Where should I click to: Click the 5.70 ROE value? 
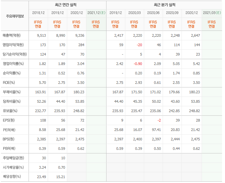[x=43, y=83]
